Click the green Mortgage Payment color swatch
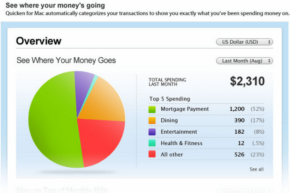 pyautogui.click(x=152, y=109)
